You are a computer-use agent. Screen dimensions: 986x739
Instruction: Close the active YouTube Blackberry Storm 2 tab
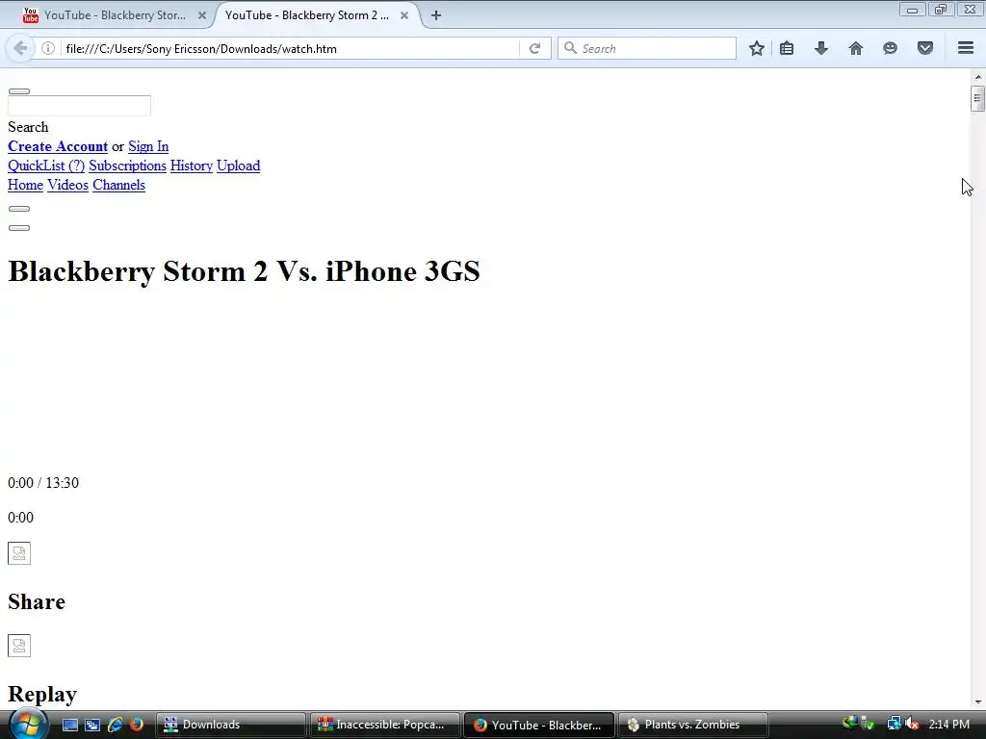pos(404,15)
